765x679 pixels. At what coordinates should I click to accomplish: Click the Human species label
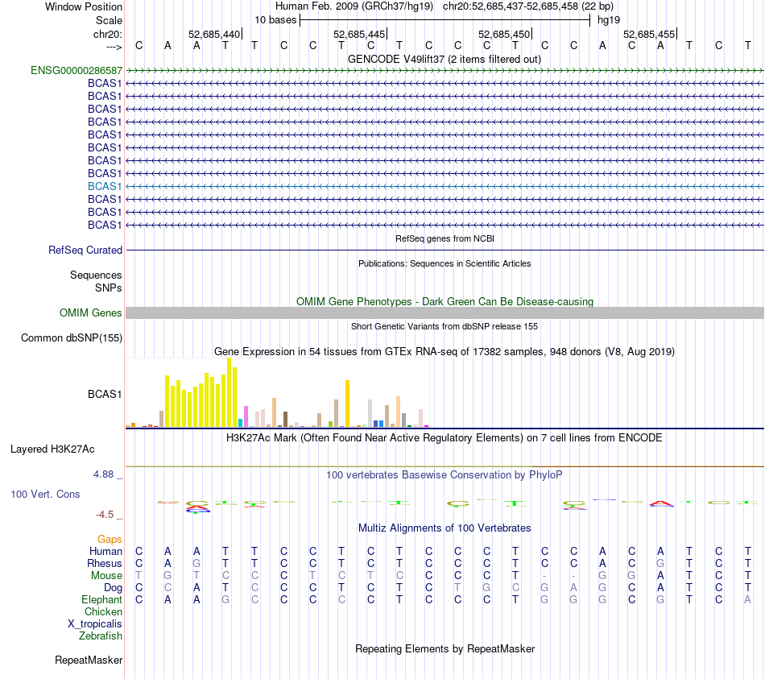[x=105, y=551]
